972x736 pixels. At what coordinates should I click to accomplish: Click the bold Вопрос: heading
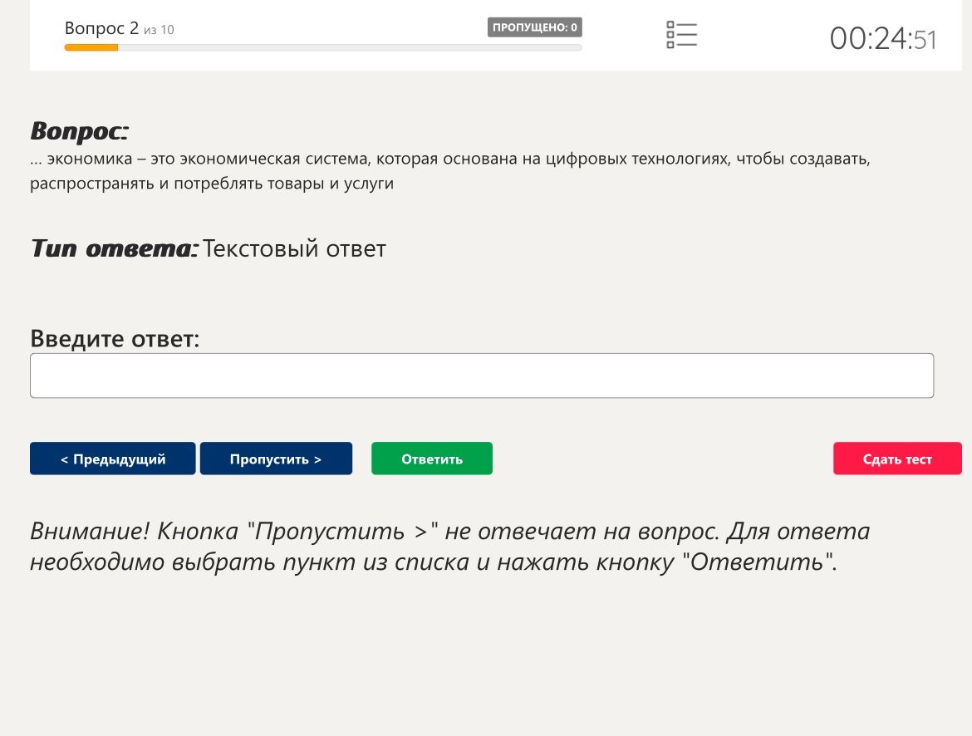coord(80,130)
